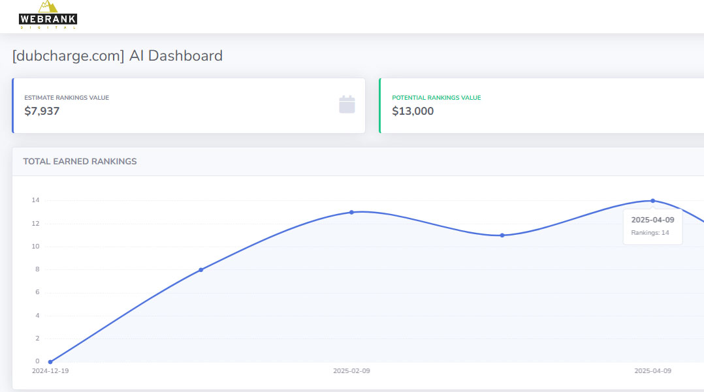Viewport: 704px width, 392px height.
Task: Click the data point showing 8 rankings
Action: click(x=200, y=269)
